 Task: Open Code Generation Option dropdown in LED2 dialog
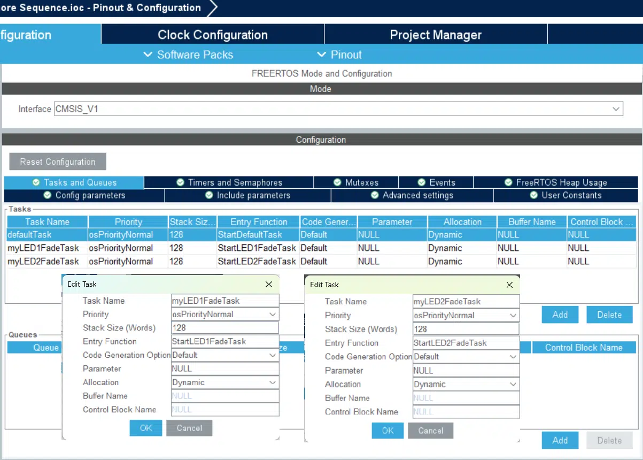tap(466, 357)
